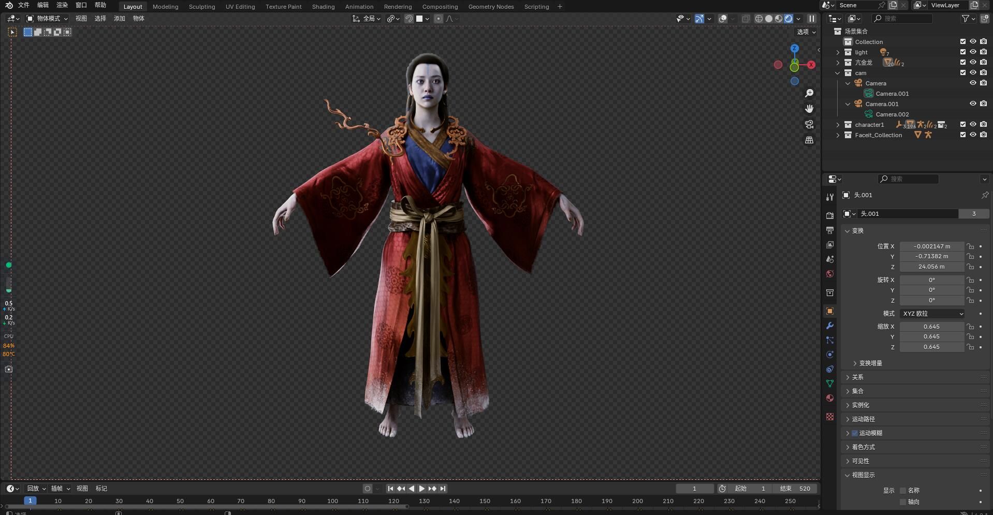Pin the properties editor context
The height and width of the screenshot is (515, 993).
click(x=985, y=195)
